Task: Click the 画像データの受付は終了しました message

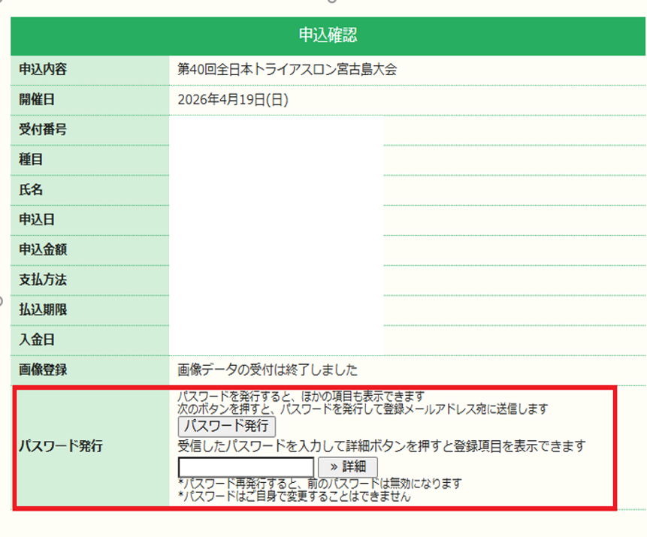Action: 268,370
